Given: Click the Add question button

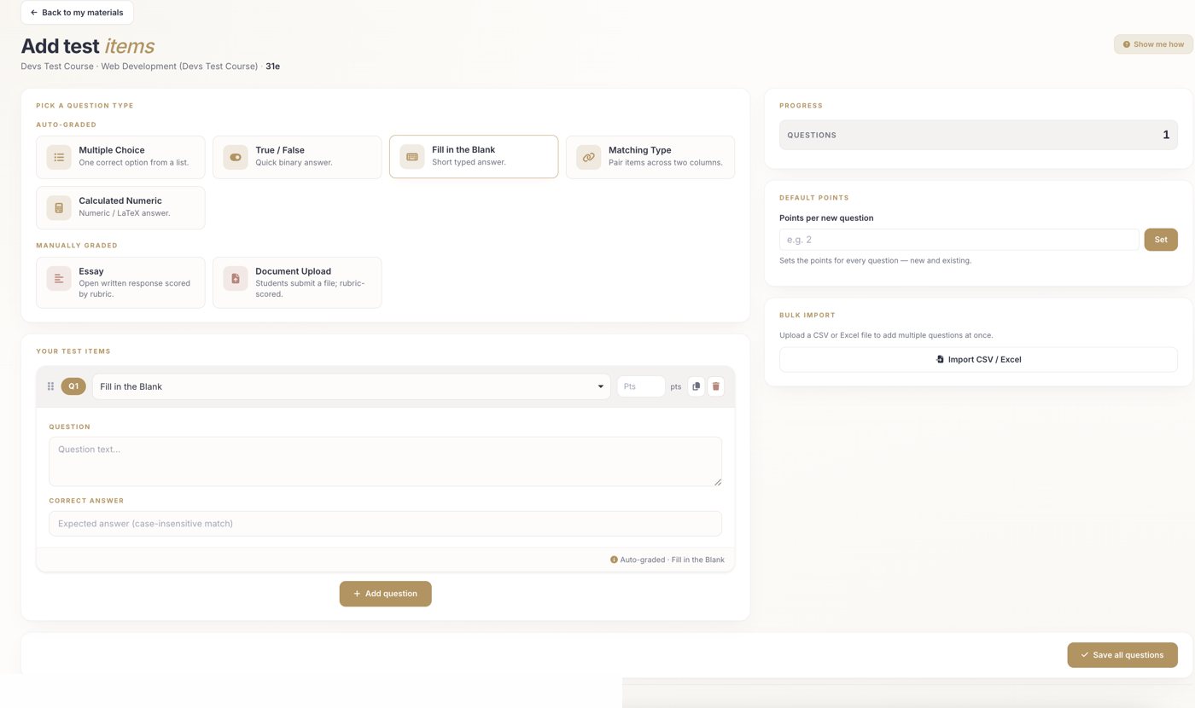Looking at the screenshot, I should 386,594.
